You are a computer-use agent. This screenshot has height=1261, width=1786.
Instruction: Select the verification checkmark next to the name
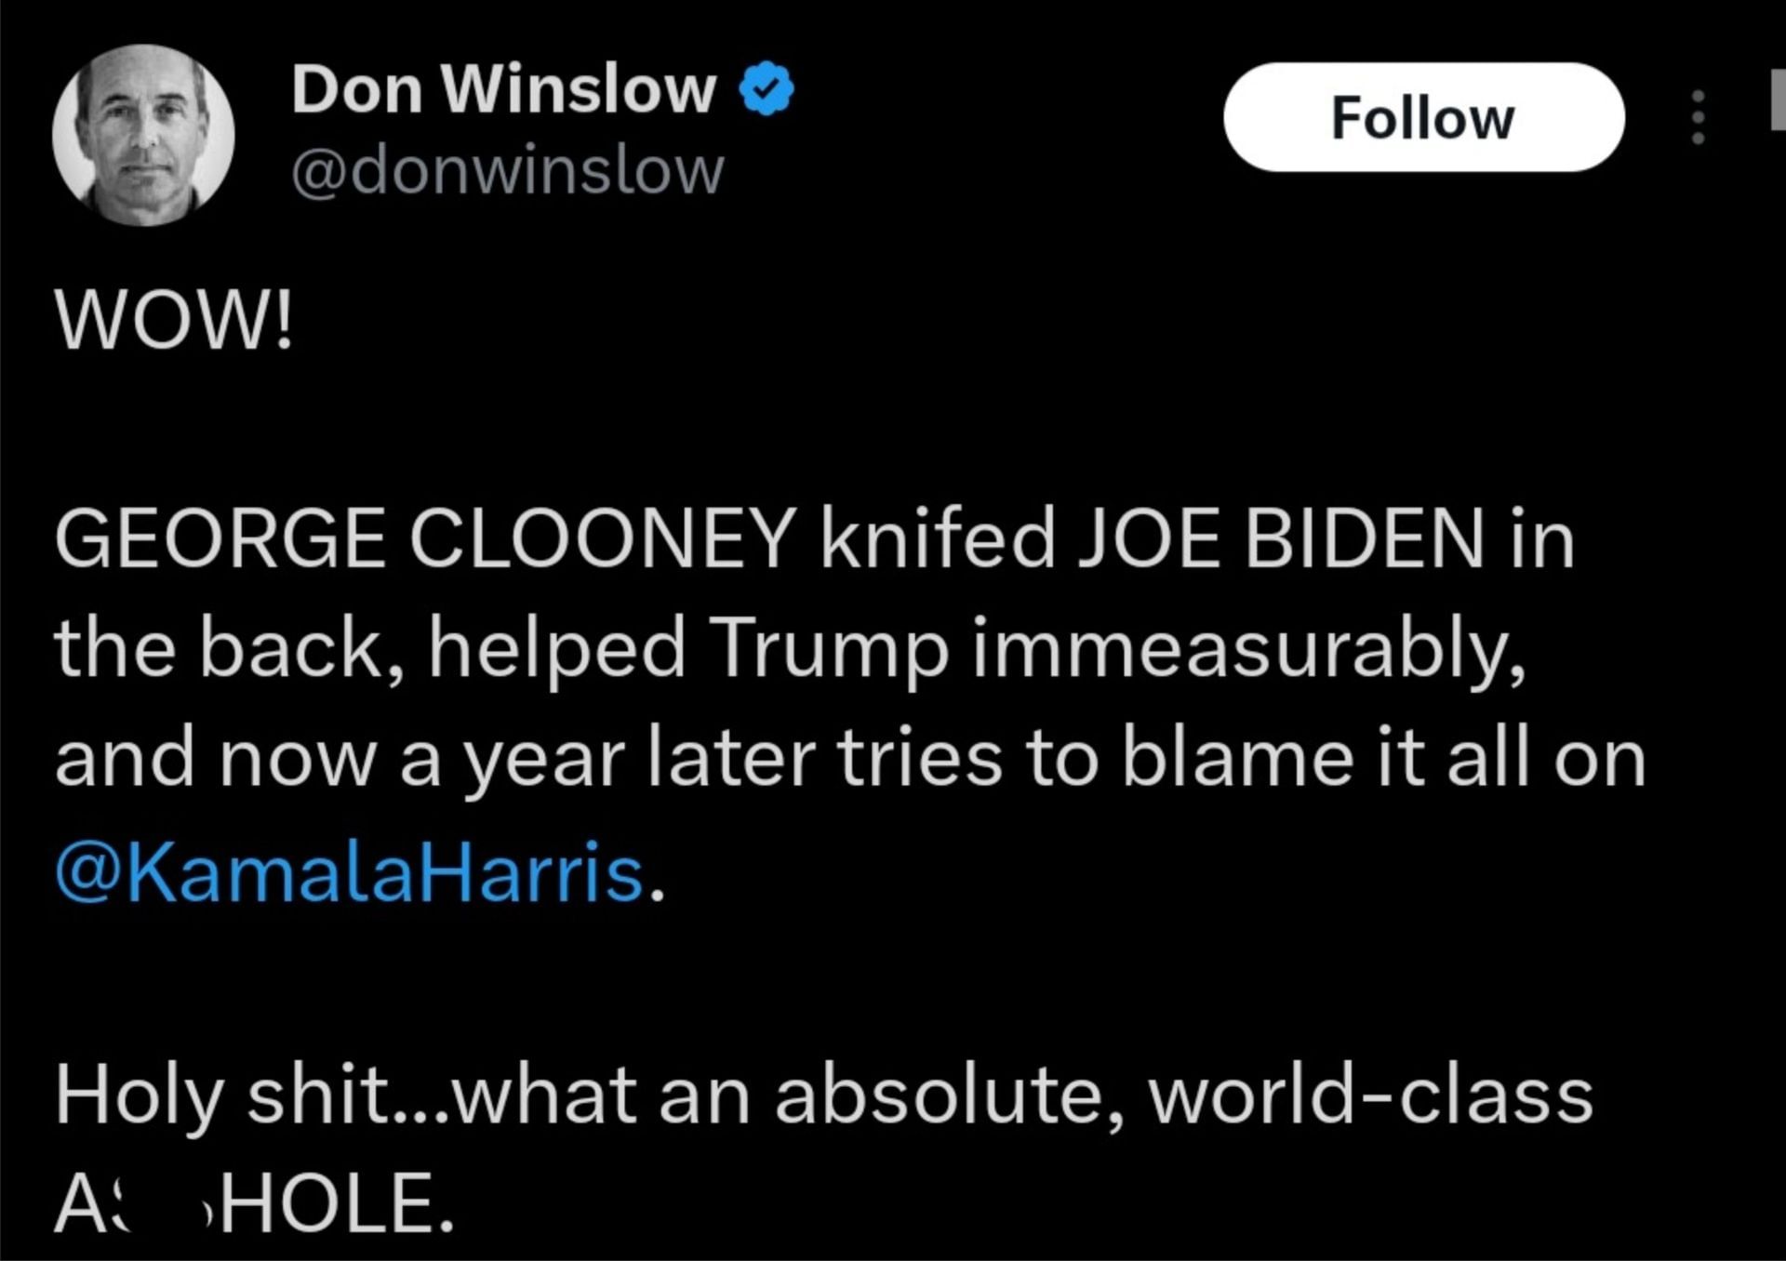[766, 86]
